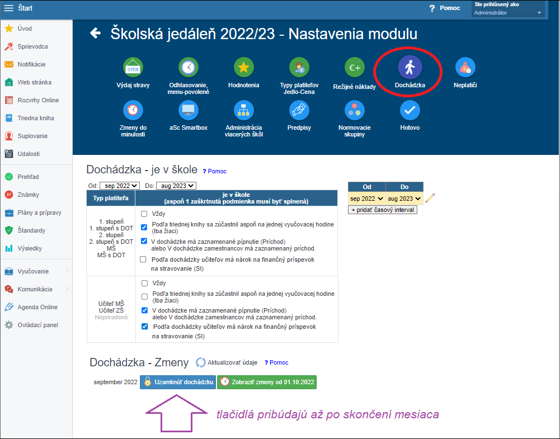This screenshot has width=560, height=439.
Task: Enable the first Vždy checkbox for students
Action: point(144,214)
